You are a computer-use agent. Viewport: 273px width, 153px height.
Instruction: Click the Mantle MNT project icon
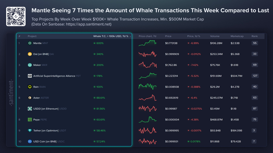30,43
